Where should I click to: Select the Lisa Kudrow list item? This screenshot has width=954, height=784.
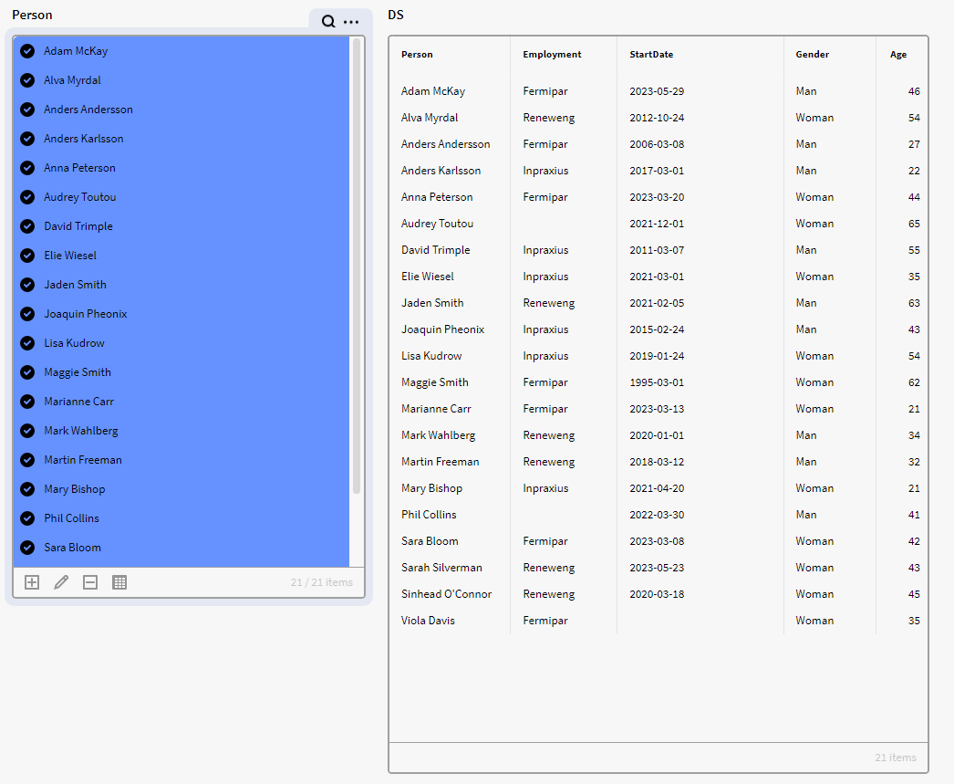[74, 343]
